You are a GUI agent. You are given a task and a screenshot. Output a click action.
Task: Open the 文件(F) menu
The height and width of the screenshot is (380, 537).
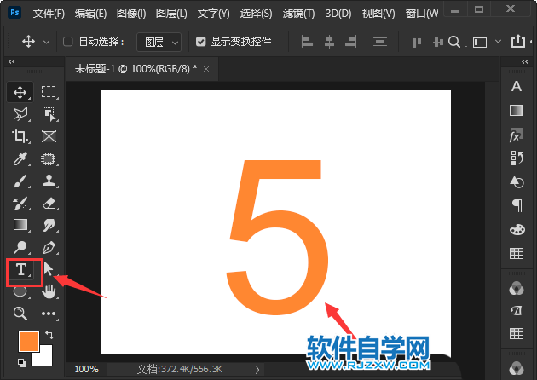point(49,14)
